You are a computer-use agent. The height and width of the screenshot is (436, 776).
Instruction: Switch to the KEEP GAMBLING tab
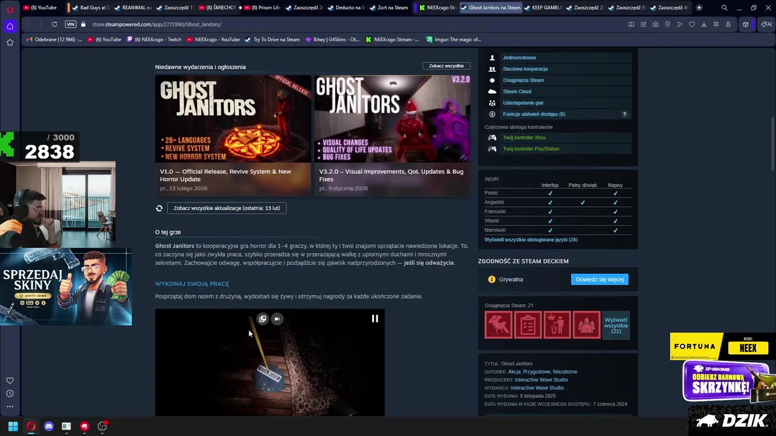(544, 8)
